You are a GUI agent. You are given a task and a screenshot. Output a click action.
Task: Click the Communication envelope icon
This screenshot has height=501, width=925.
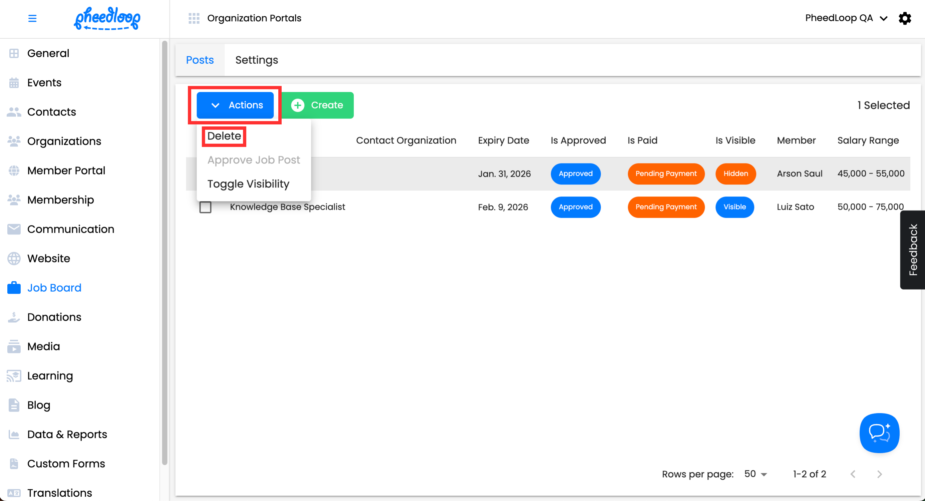pos(14,229)
